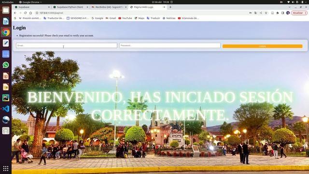Click the Atualizar update button
Image resolution: width=309 pixels, height=174 pixels.
(x=299, y=13)
